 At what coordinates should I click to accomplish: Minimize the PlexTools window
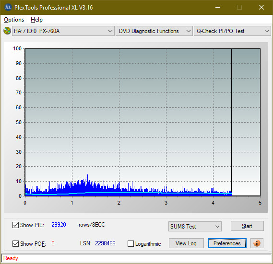coord(218,7)
